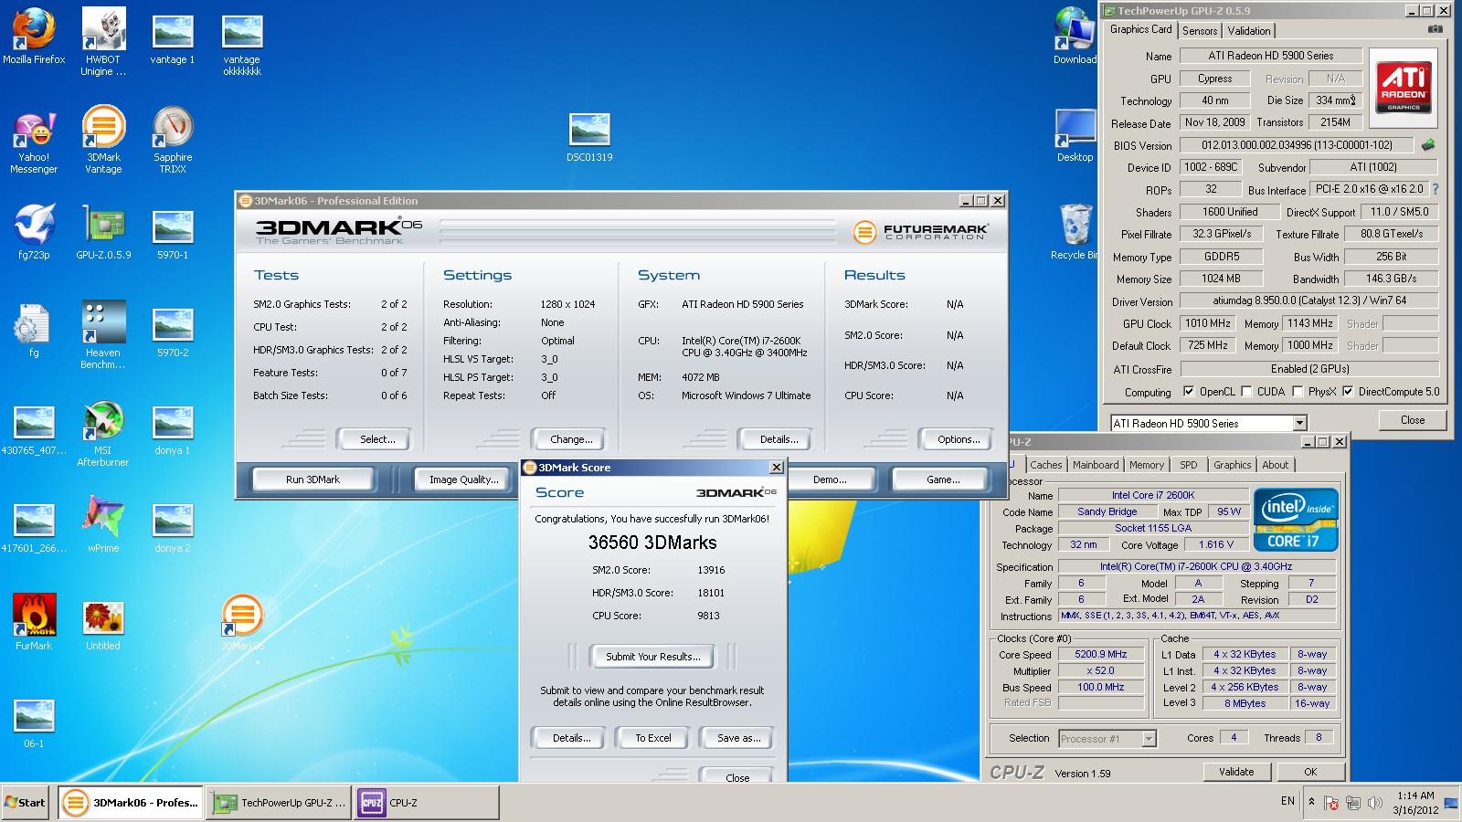
Task: Select GPU-Z Graphics Card tab
Action: pyautogui.click(x=1140, y=29)
